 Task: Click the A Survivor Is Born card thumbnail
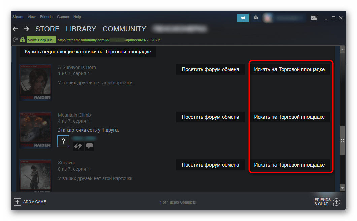pos(35,82)
